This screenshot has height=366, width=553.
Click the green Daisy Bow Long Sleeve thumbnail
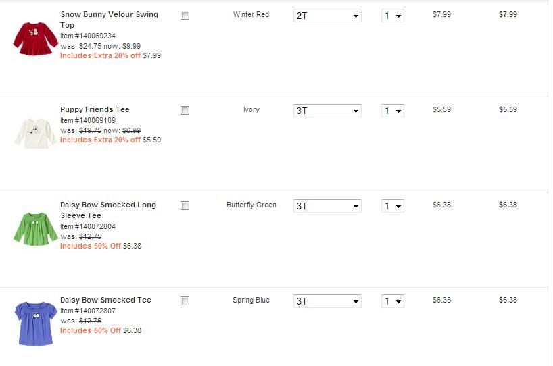(x=35, y=228)
